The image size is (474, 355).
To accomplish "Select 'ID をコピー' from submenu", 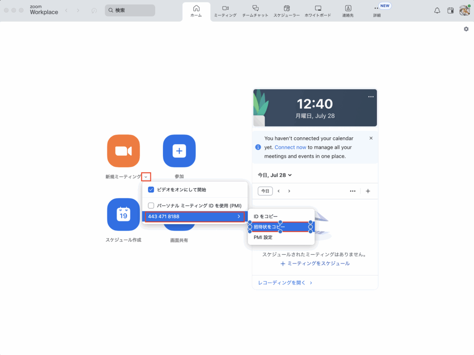I will point(281,216).
